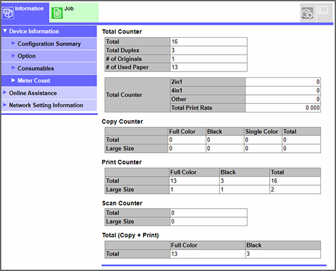The width and height of the screenshot is (336, 271).
Task: Open the device settings gear icon
Action: tap(307, 13)
